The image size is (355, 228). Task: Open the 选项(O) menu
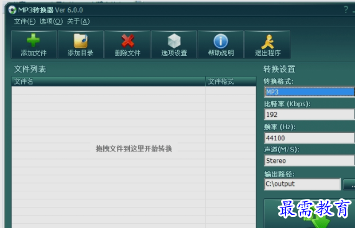click(51, 22)
